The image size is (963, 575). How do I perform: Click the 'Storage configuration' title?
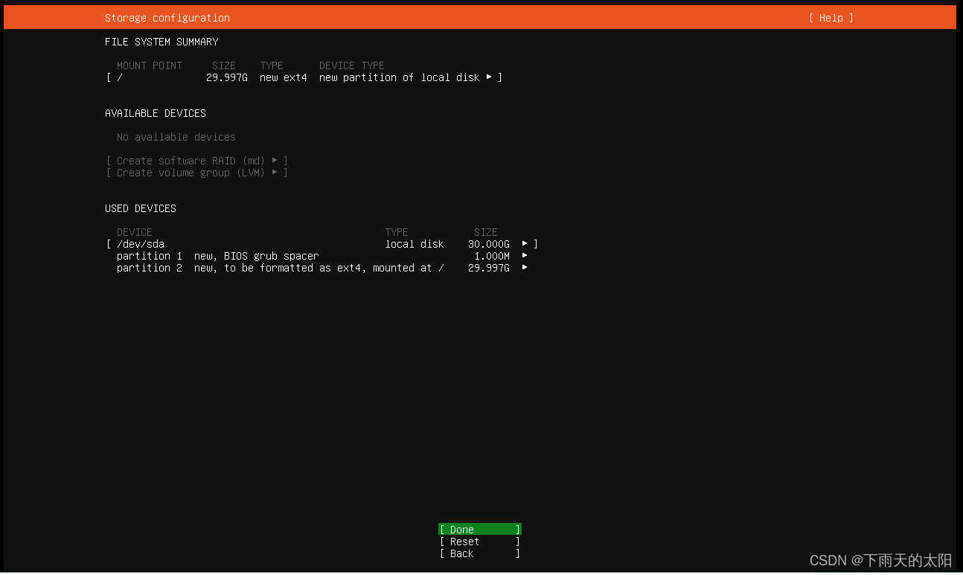(x=167, y=18)
